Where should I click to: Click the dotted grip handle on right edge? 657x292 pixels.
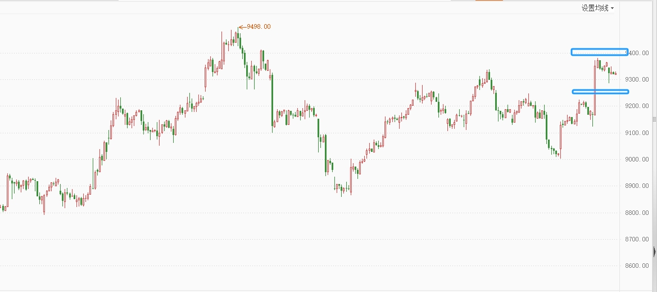[654, 119]
